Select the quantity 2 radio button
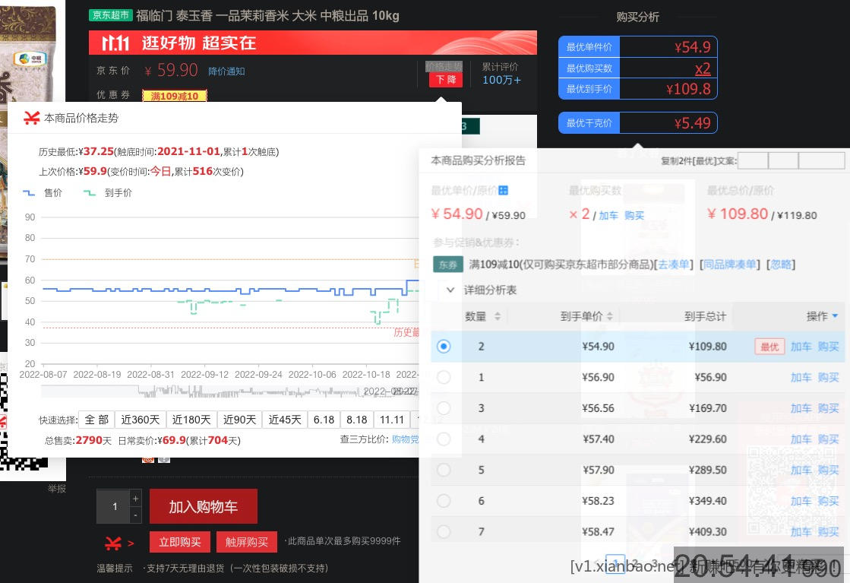Viewport: 850px width, 583px height. point(444,346)
